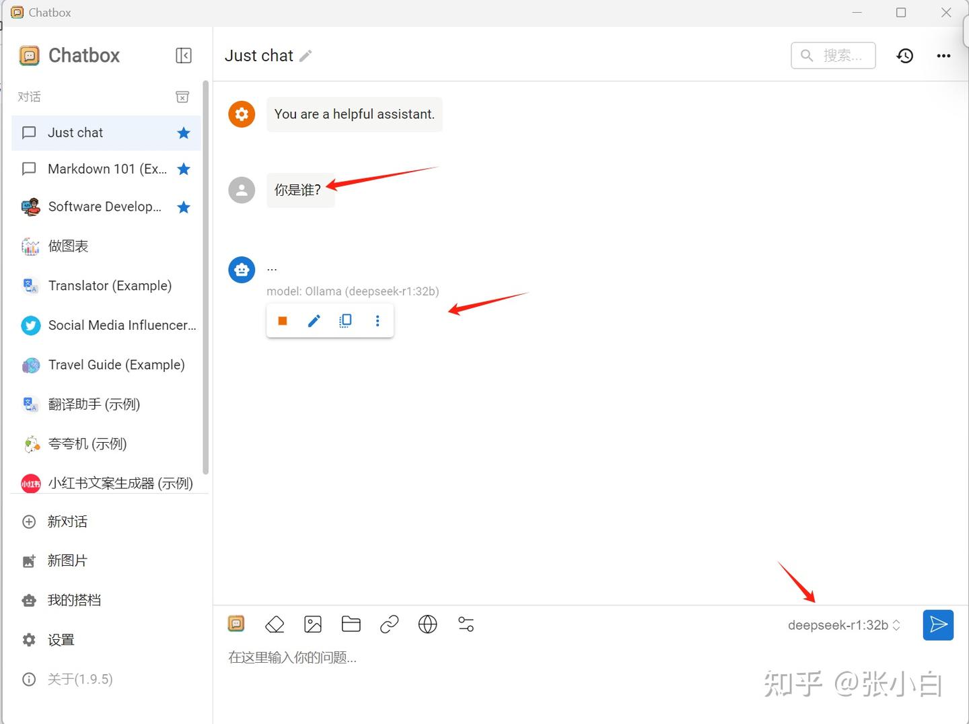Open the vertical dots message menu
The height and width of the screenshot is (724, 969).
[378, 321]
